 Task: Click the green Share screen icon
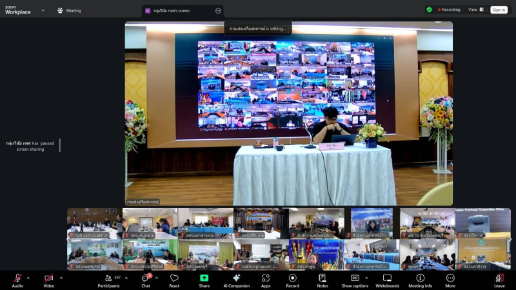(x=204, y=278)
